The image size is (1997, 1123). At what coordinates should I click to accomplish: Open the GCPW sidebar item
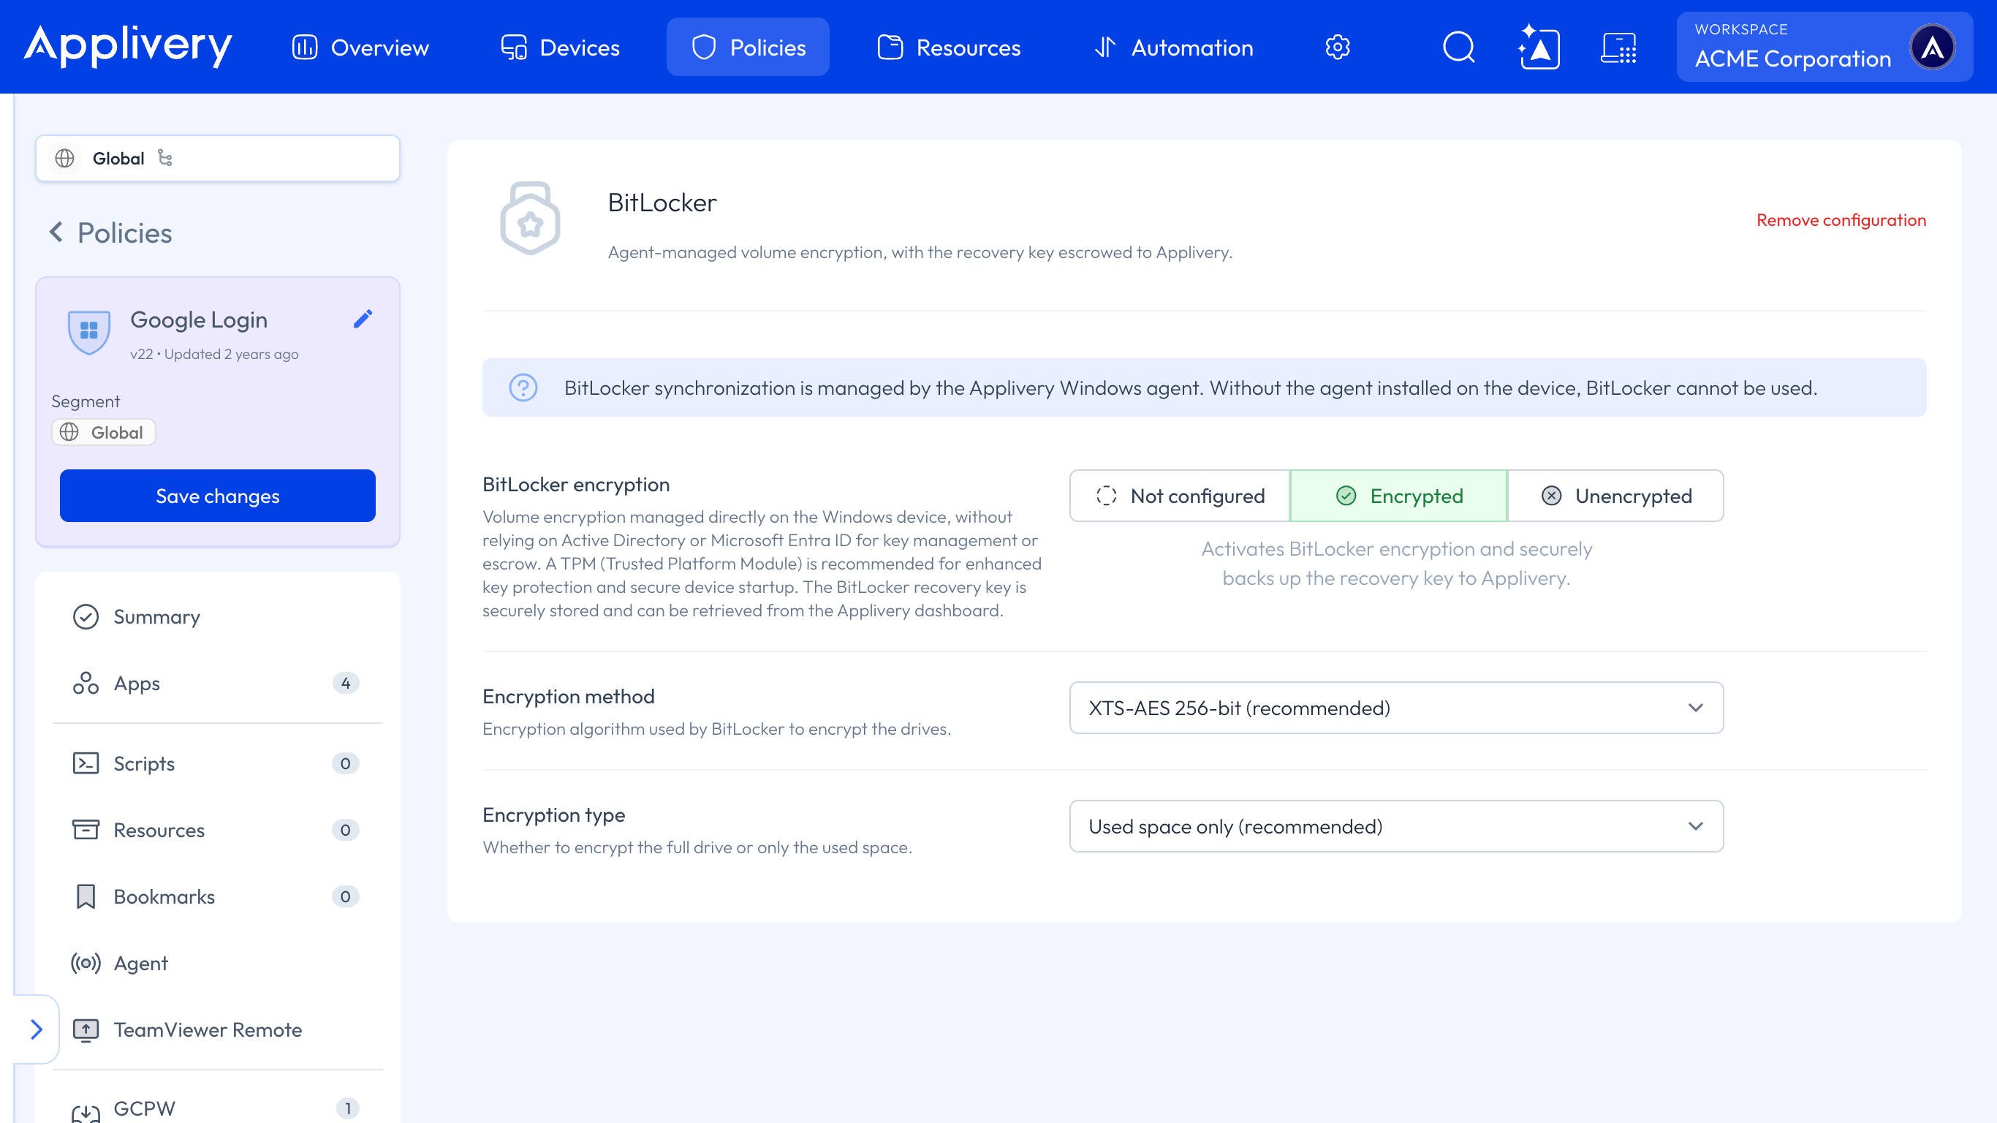click(x=217, y=1108)
